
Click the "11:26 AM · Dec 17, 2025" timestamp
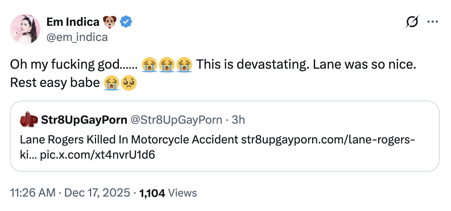[x=70, y=193]
